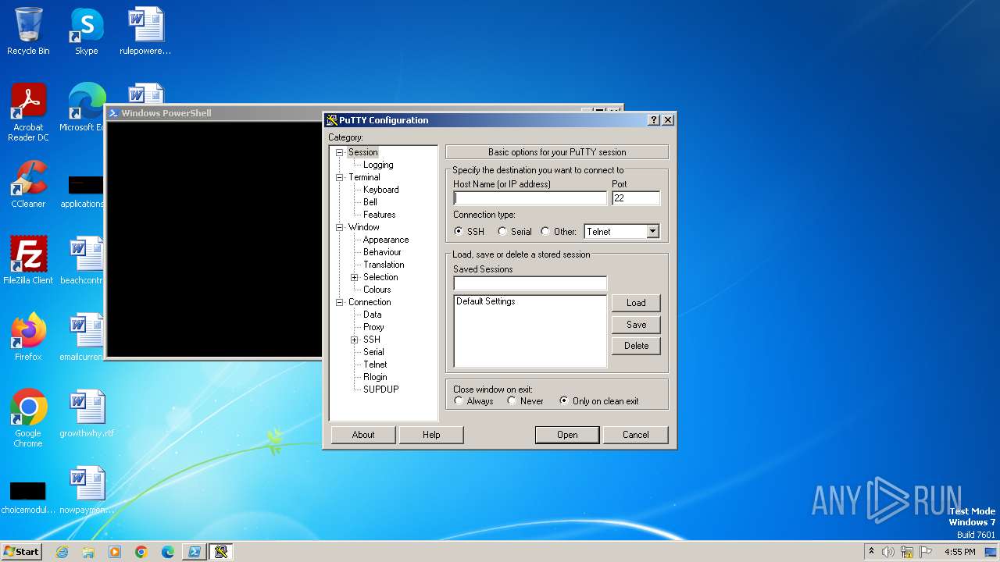The image size is (1000, 562).
Task: Select the Proxy category
Action: pos(373,327)
